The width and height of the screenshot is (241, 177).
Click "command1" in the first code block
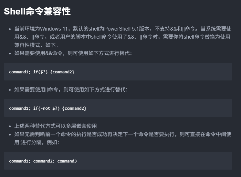[19, 72]
